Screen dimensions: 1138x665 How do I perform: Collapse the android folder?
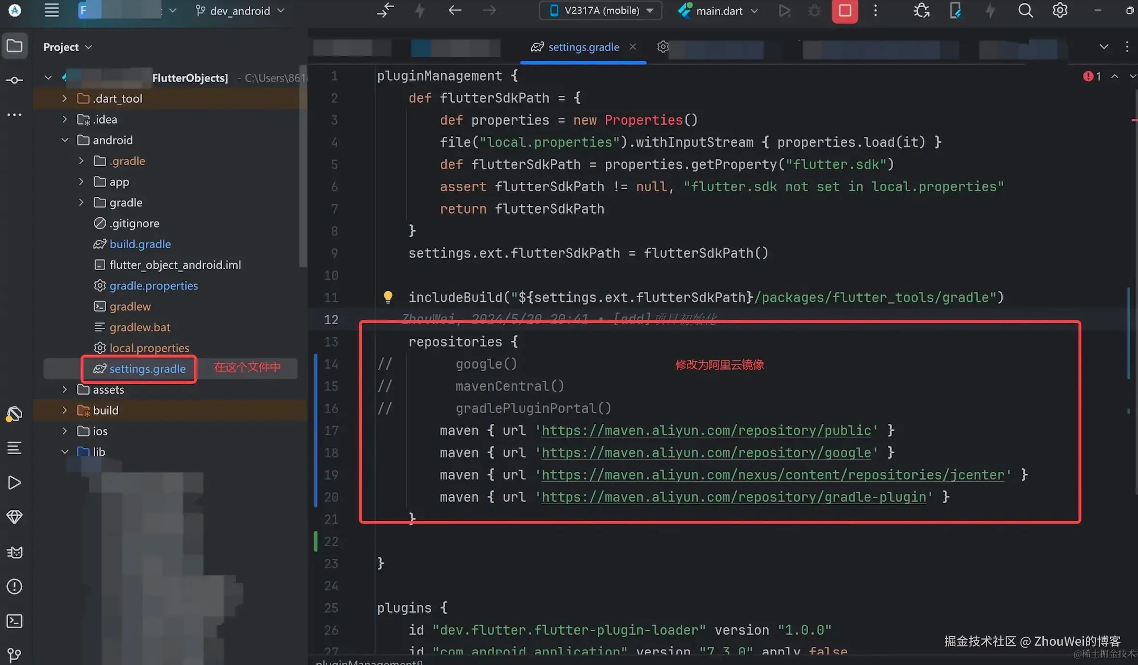click(x=65, y=140)
